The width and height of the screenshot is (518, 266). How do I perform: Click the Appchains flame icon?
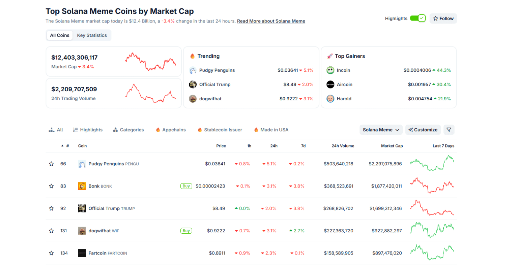(x=158, y=130)
